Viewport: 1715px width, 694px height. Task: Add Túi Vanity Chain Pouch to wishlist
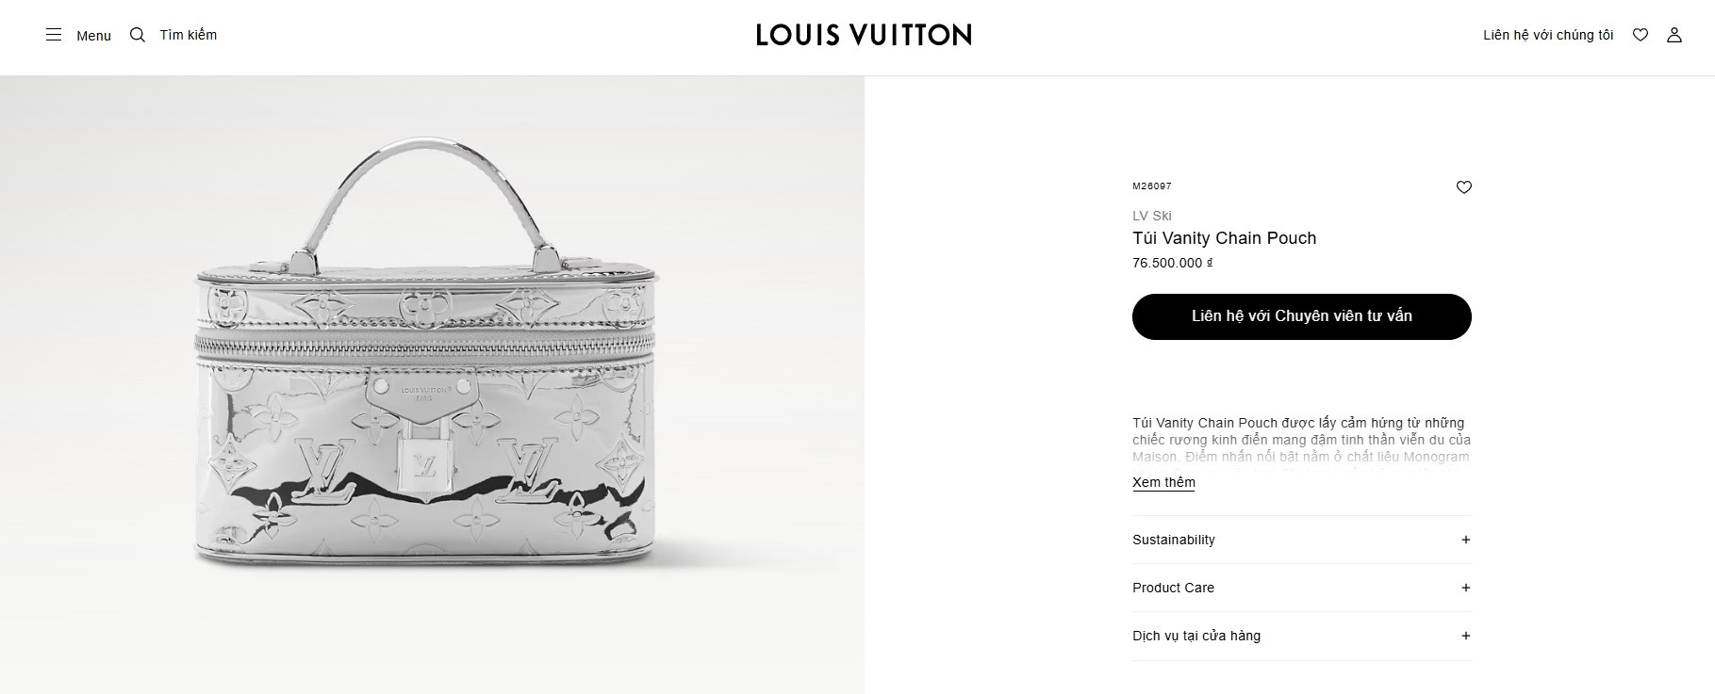click(1464, 187)
